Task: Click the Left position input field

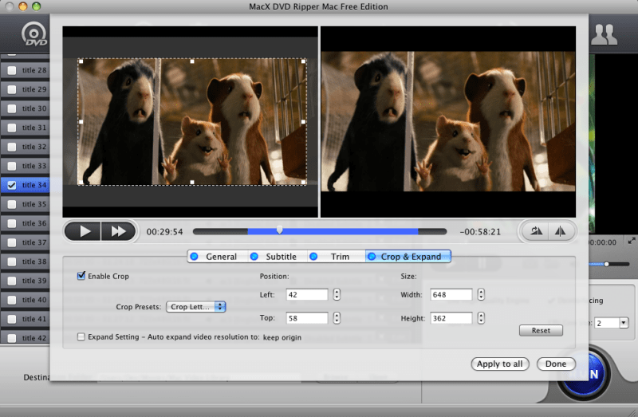Action: pyautogui.click(x=307, y=294)
